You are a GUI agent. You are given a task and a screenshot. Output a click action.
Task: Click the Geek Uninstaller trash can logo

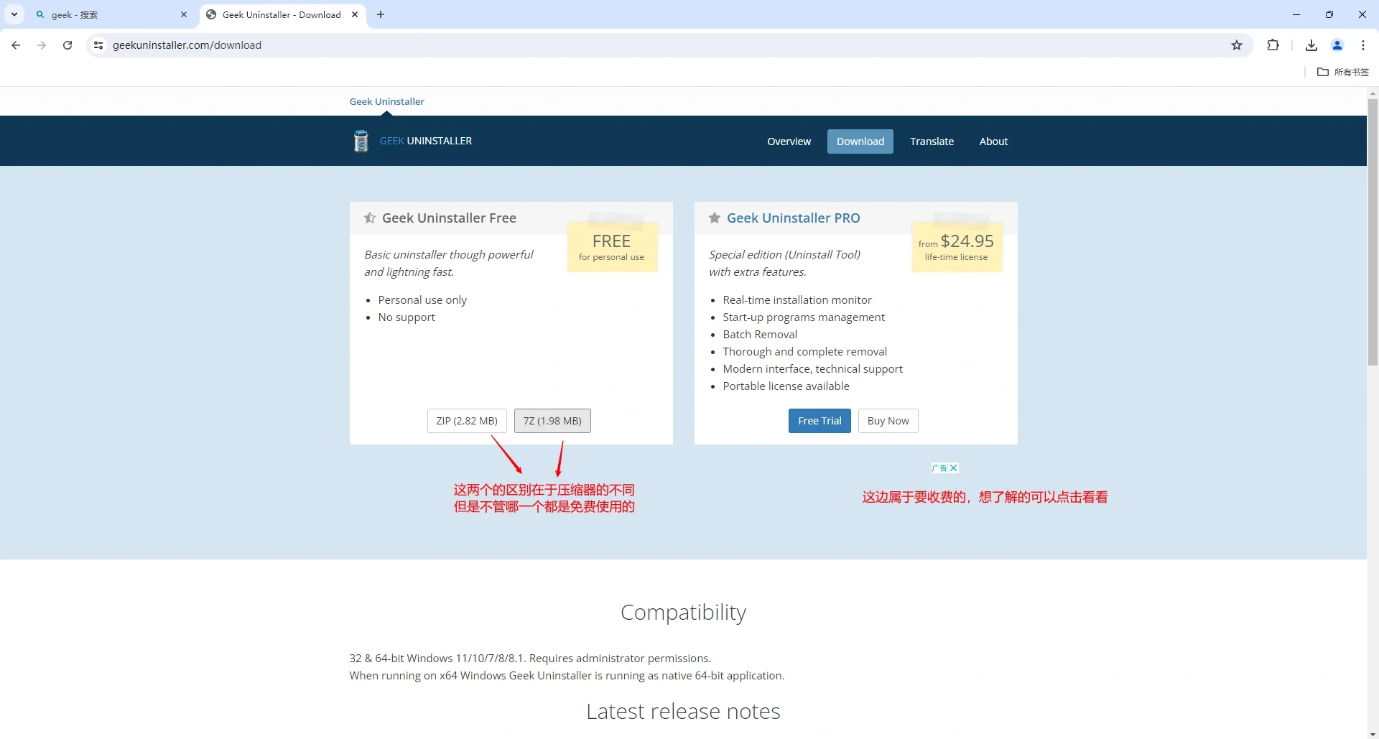click(361, 141)
